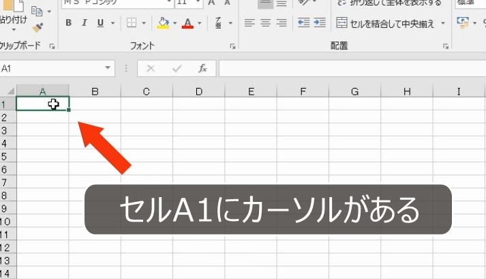
Task: Align text right
Action: [x=282, y=23]
